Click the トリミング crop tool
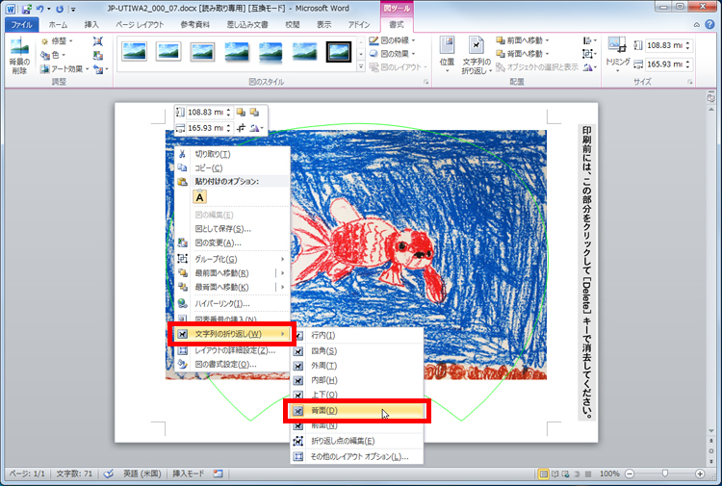 (617, 54)
